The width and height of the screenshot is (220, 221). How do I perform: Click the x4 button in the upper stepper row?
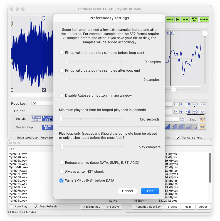coord(203,104)
